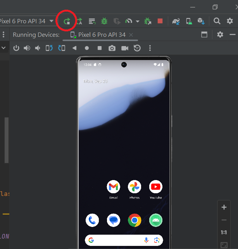Open Phone app on emulator
This screenshot has height=249, width=238.
tap(92, 220)
